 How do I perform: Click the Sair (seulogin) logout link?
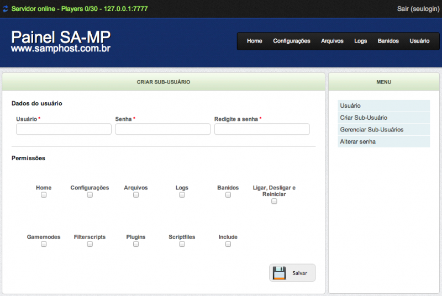pos(418,9)
